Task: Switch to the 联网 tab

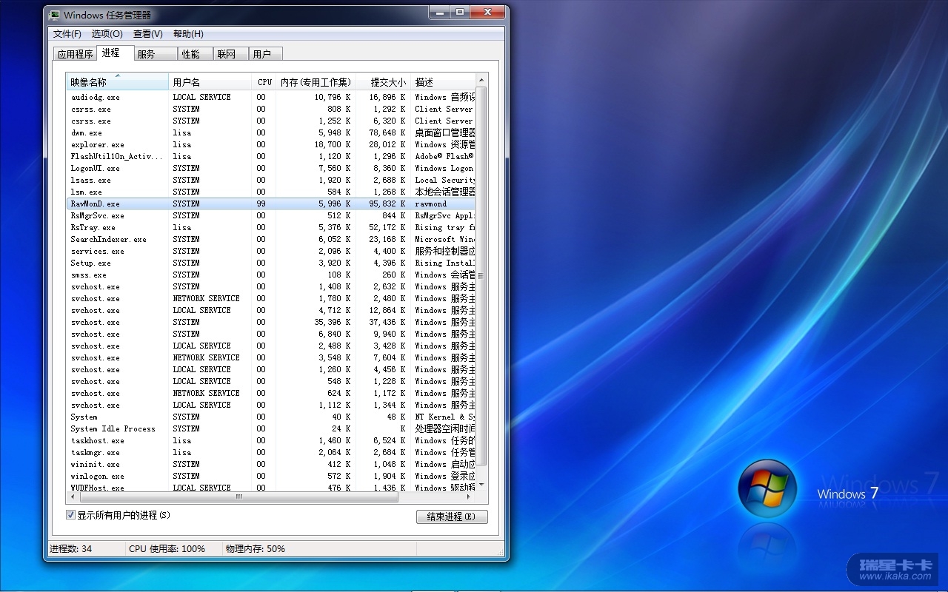Action: (227, 54)
